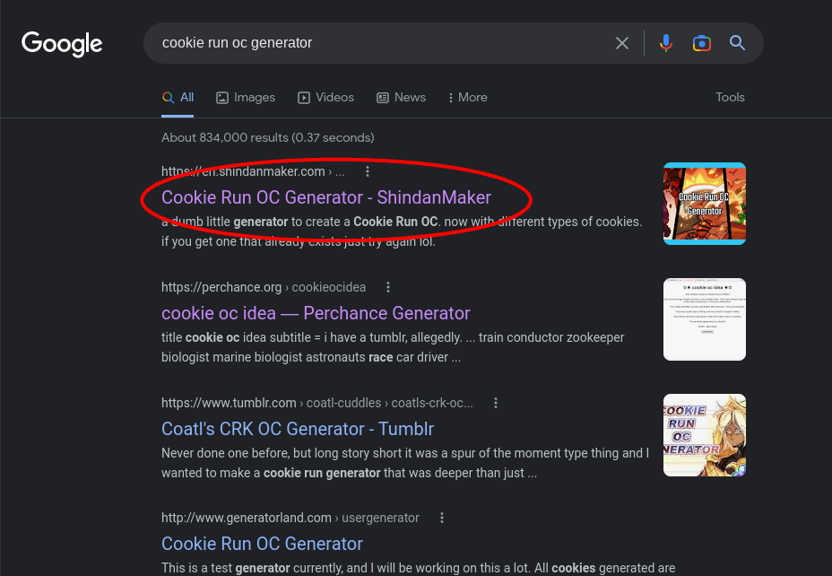Screen dimensions: 832x576
Task: Switch to the News tab
Action: [401, 97]
